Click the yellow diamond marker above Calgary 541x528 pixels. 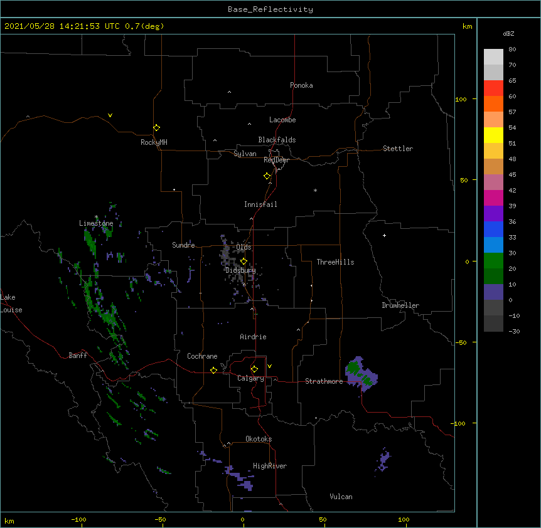click(254, 369)
